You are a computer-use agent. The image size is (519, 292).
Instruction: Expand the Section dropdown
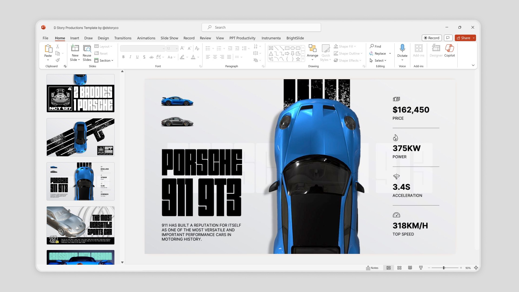(x=105, y=61)
